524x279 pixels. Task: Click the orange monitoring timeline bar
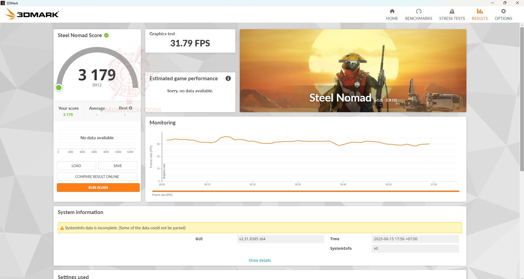point(306,191)
